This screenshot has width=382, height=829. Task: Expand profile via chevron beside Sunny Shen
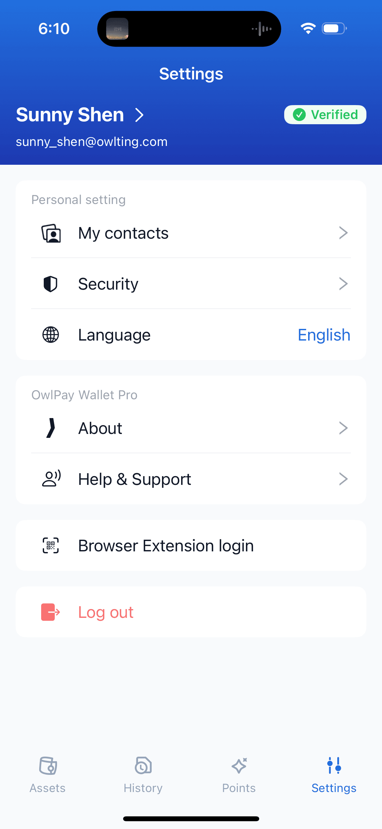point(139,115)
